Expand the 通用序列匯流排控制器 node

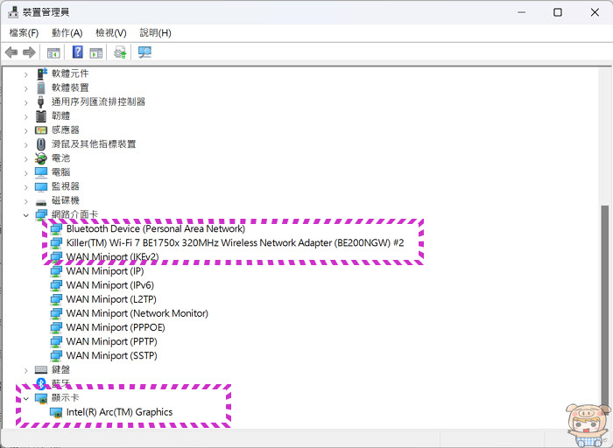click(x=25, y=102)
